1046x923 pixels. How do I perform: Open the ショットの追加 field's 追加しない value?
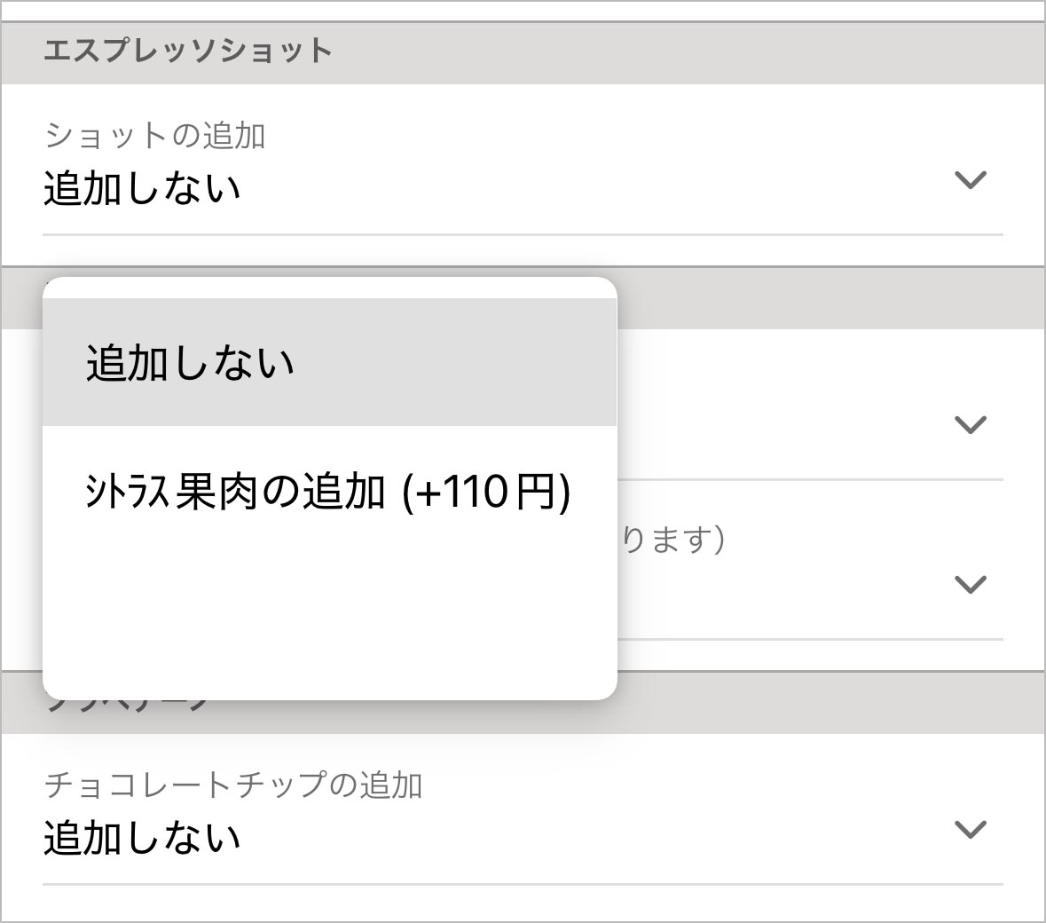(142, 189)
